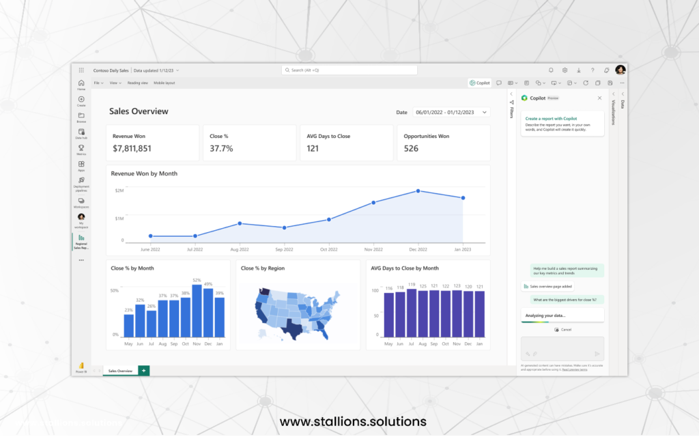Select the Metrics icon in the sidebar

(82, 149)
